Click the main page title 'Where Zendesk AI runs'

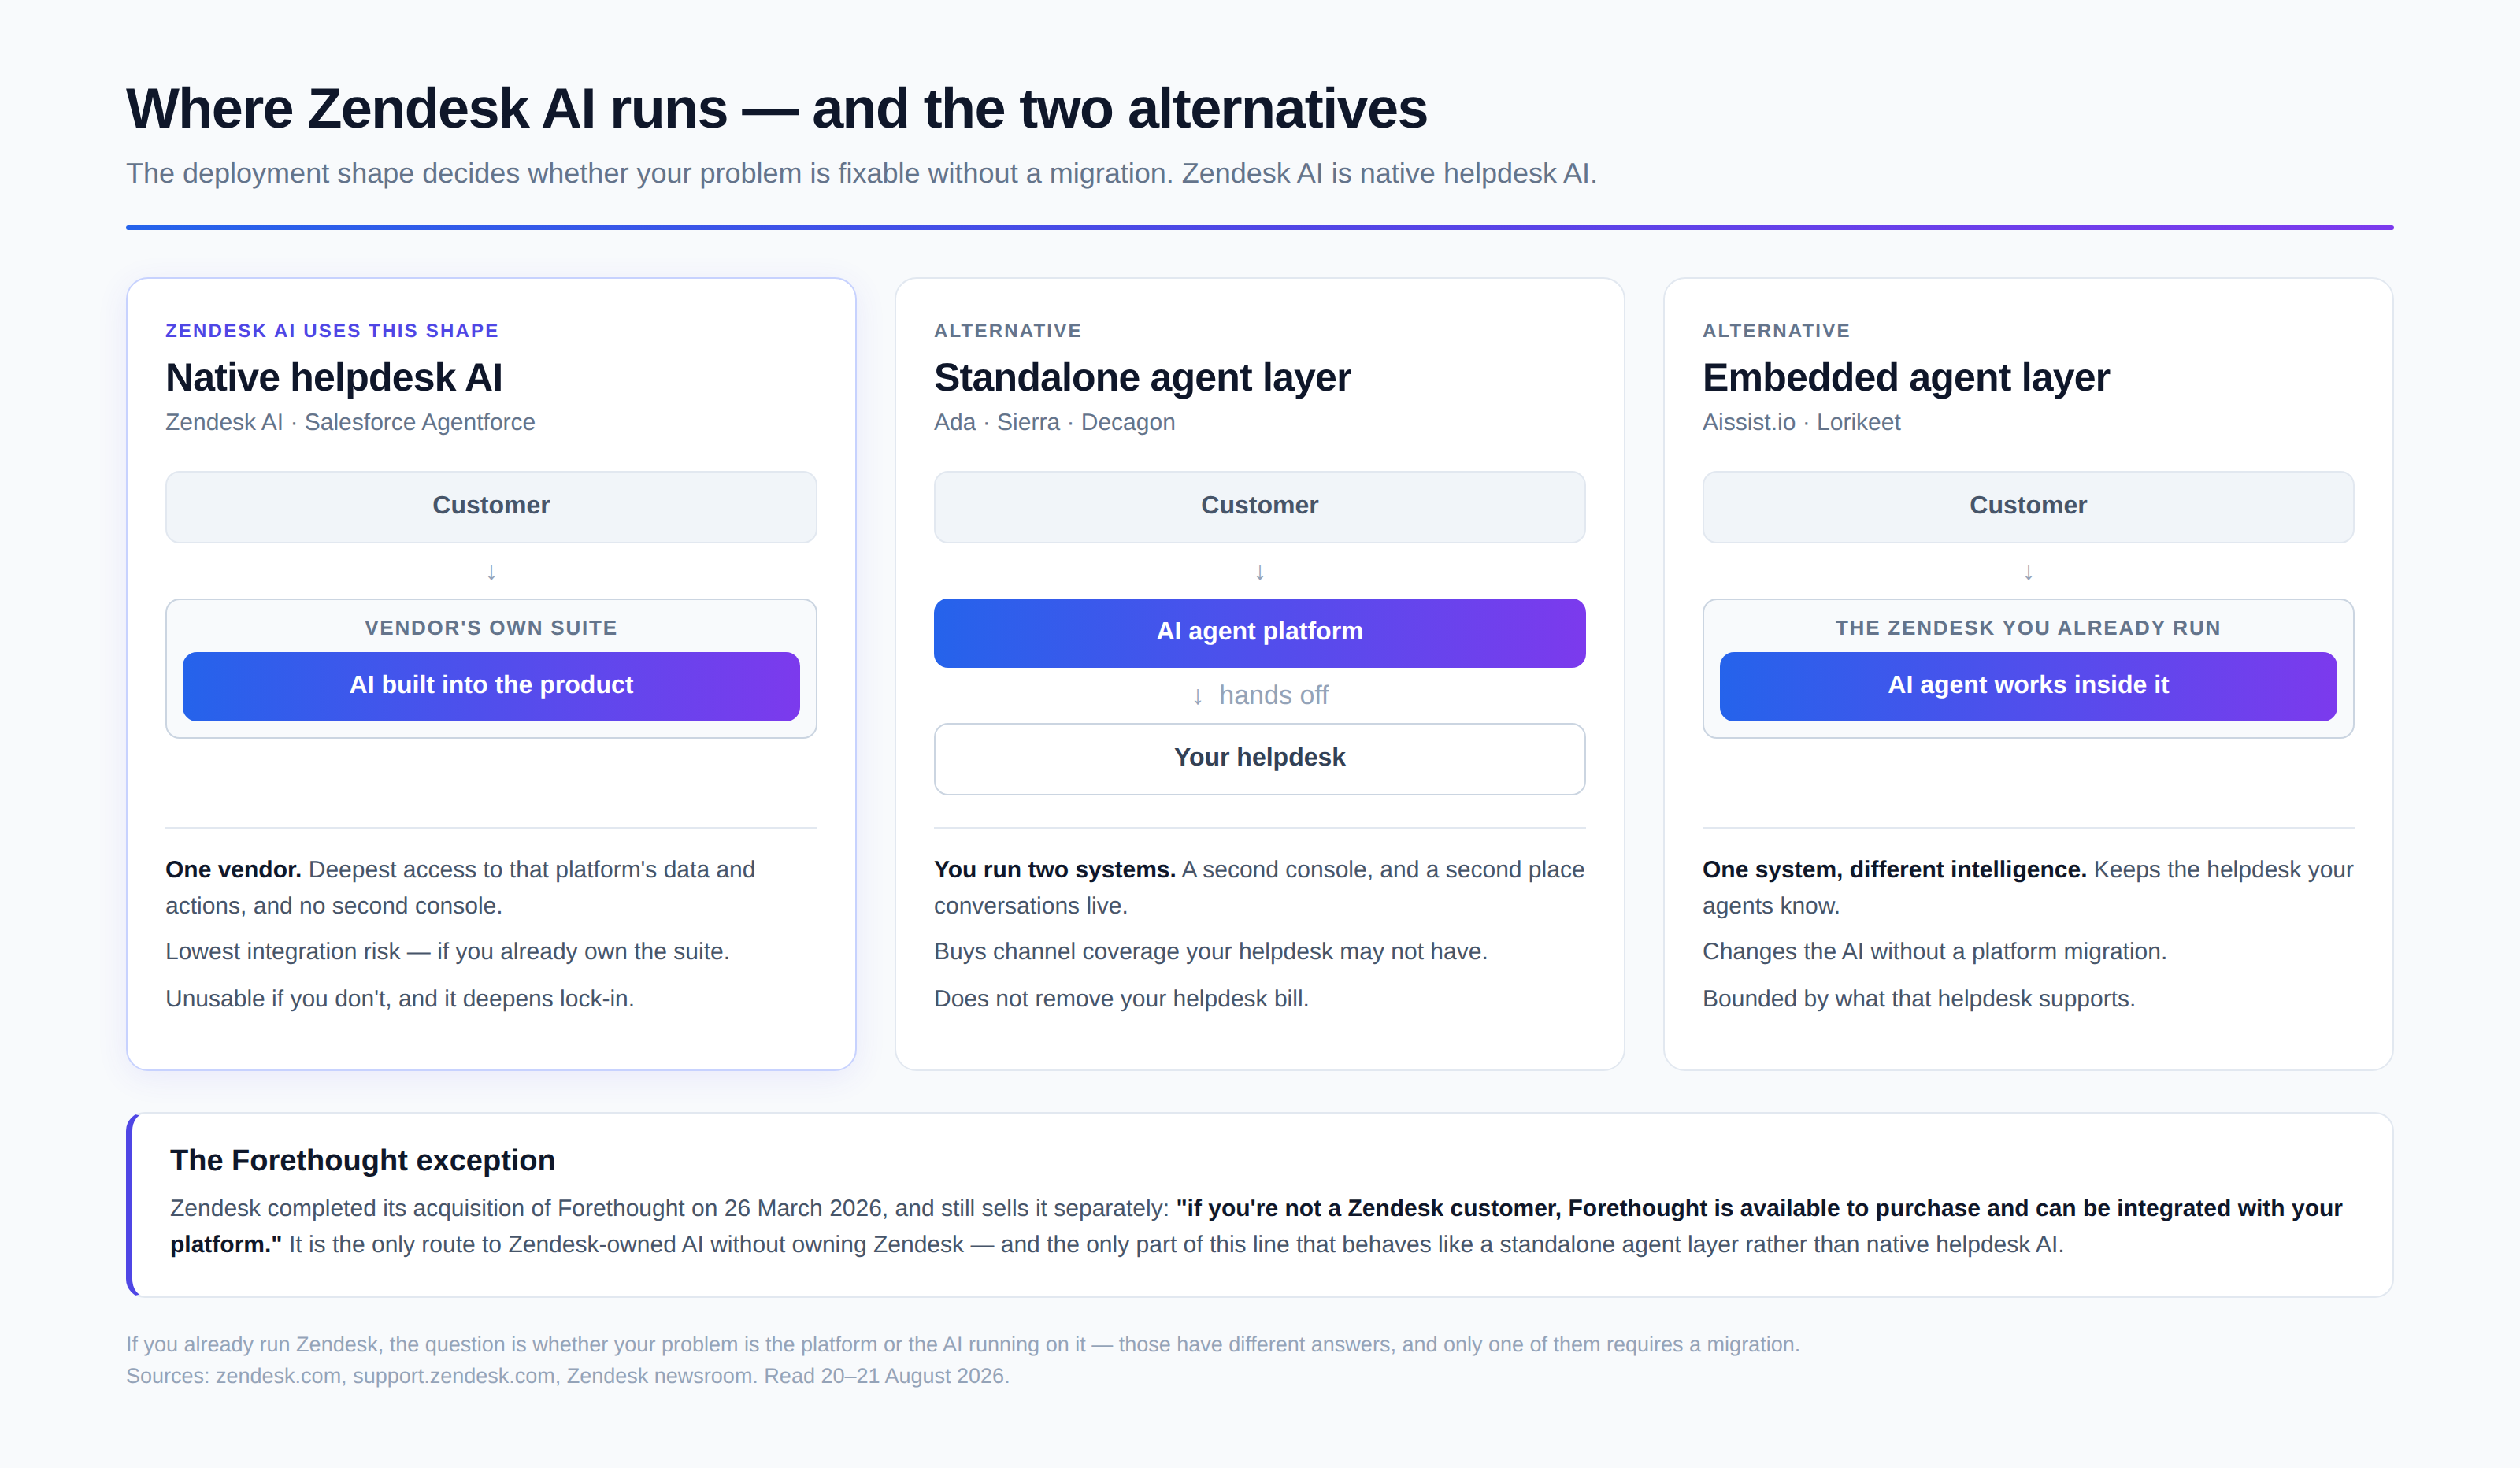pyautogui.click(x=427, y=109)
